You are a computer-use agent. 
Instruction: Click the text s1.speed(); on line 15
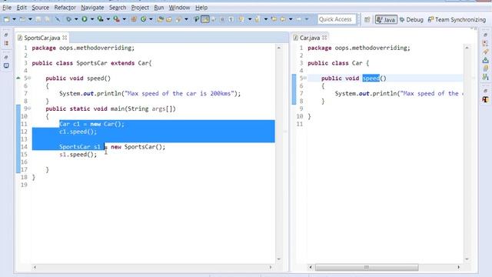[x=78, y=155]
